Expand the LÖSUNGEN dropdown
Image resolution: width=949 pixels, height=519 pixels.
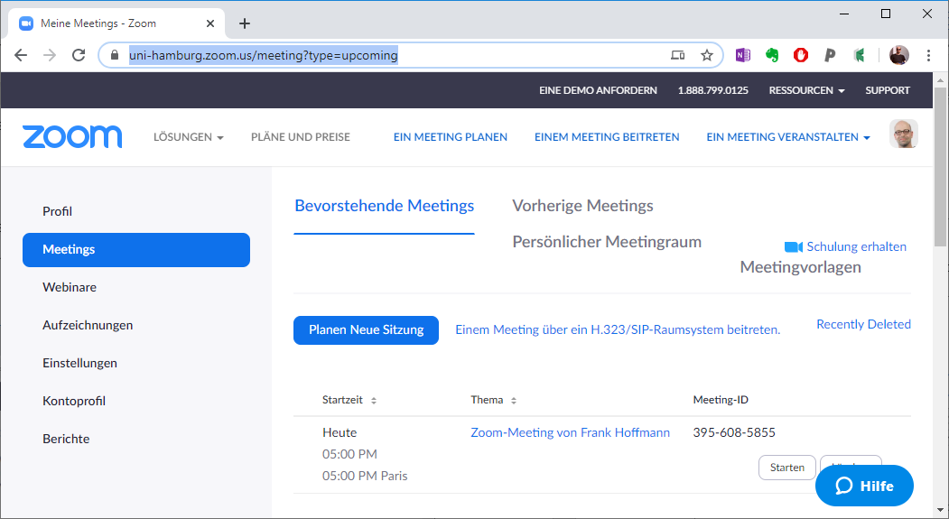coord(188,137)
